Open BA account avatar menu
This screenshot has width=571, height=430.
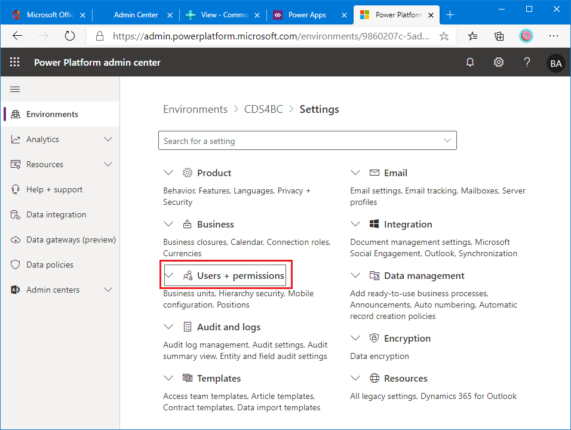[555, 63]
